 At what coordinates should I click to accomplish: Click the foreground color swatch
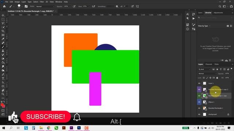pyautogui.click(x=2, y=105)
